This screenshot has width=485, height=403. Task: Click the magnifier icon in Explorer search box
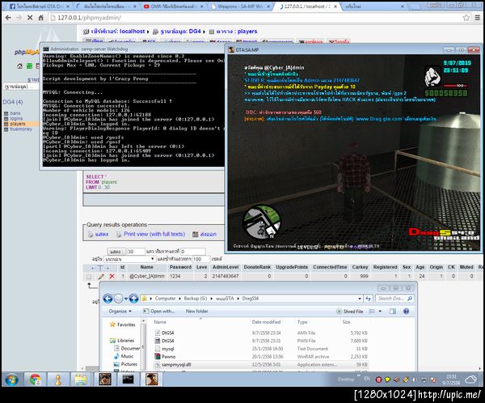tap(410, 299)
